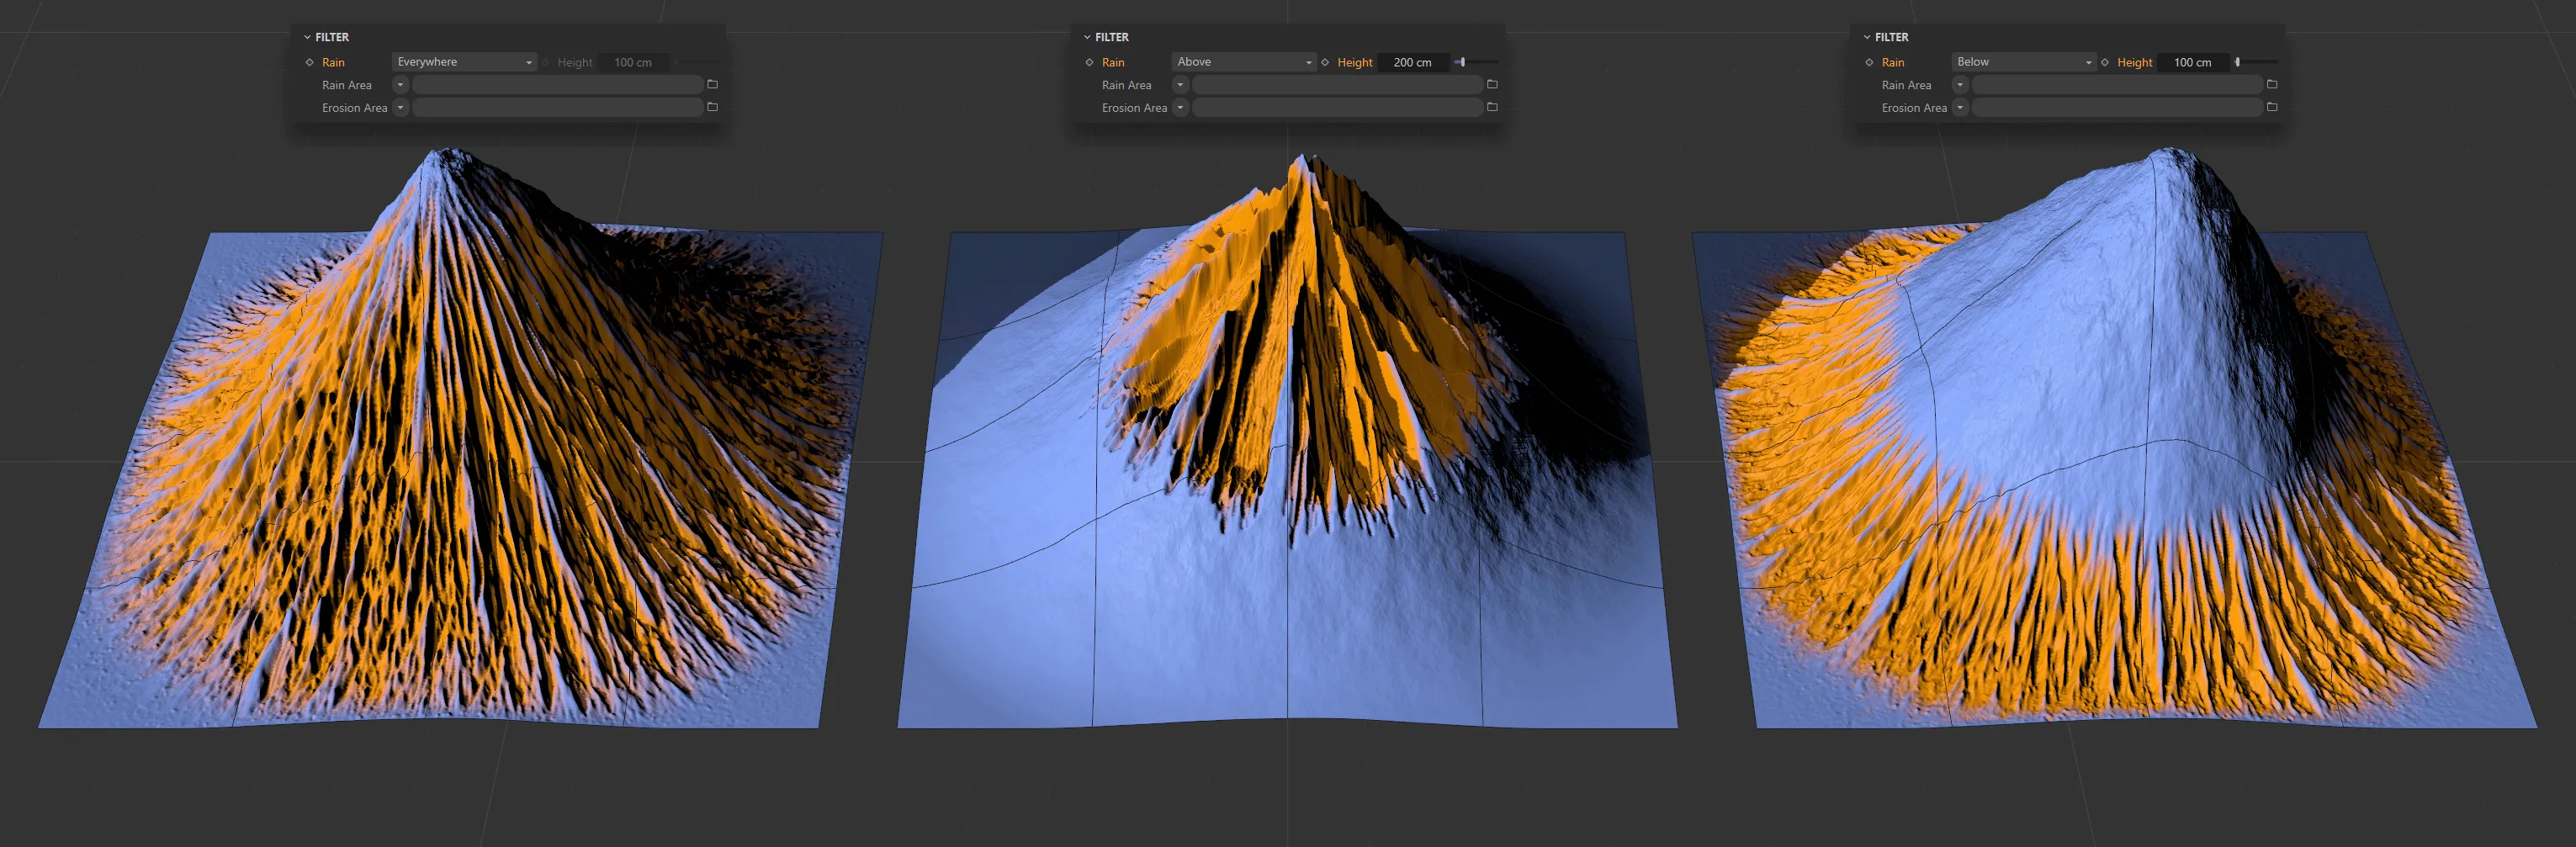The width and height of the screenshot is (2576, 847).
Task: Click the orange Height label beside 200 cm
Action: (x=1355, y=62)
